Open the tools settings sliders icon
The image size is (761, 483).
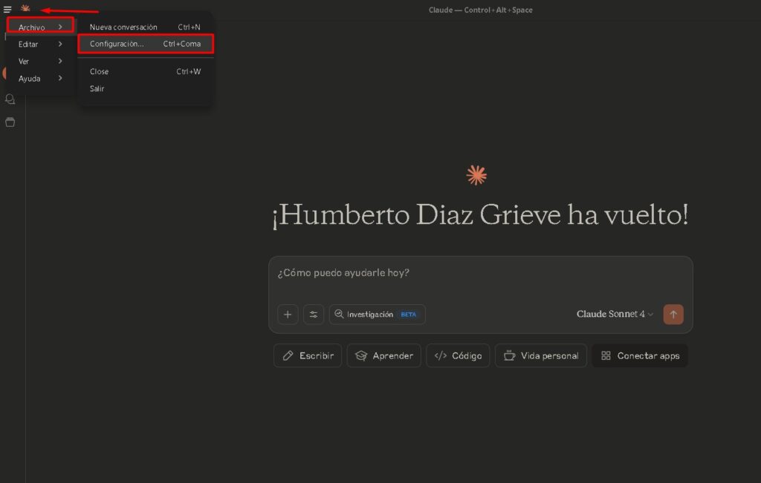tap(314, 314)
